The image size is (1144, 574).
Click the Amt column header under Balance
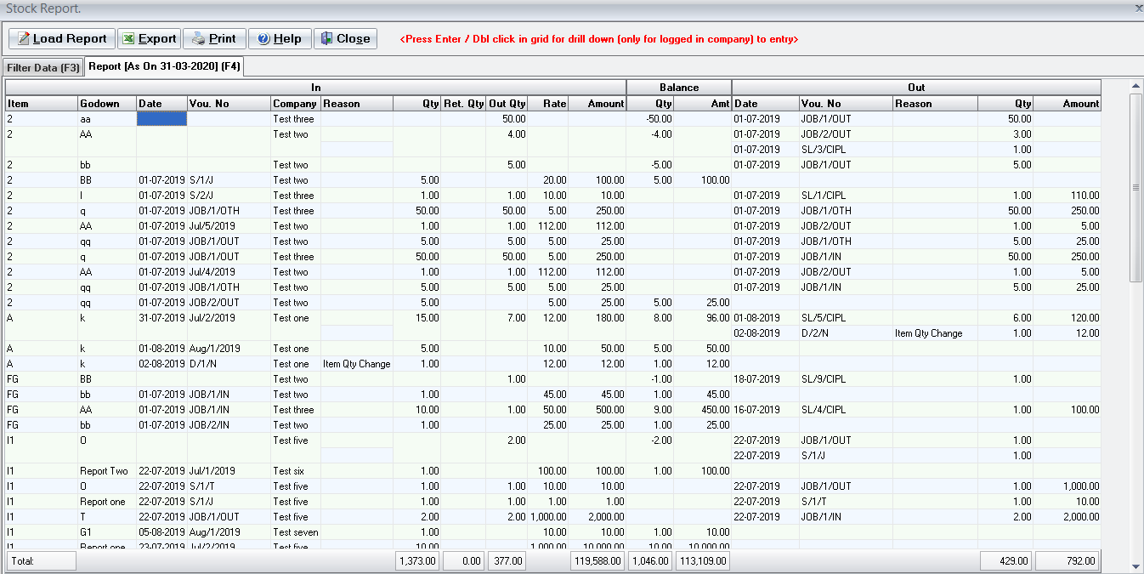pos(703,104)
